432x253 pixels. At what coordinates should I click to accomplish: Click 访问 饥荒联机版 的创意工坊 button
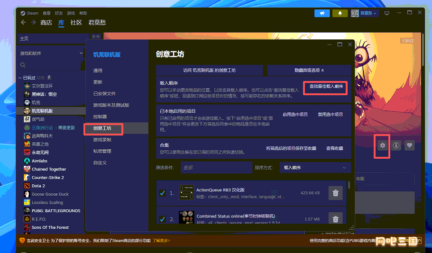[x=210, y=70]
